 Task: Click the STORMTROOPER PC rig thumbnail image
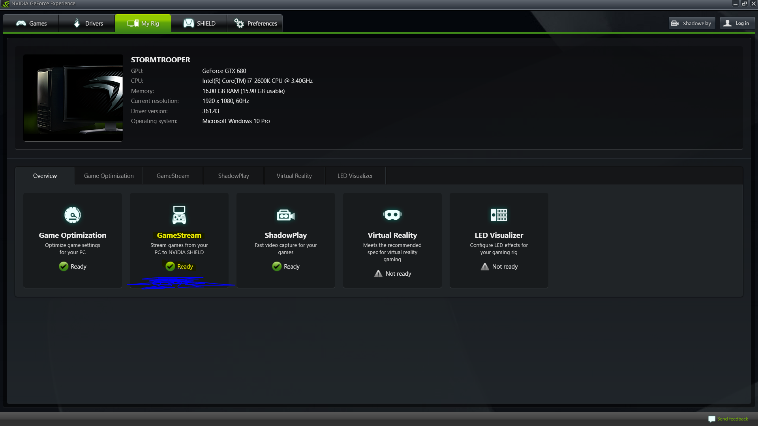pyautogui.click(x=73, y=98)
